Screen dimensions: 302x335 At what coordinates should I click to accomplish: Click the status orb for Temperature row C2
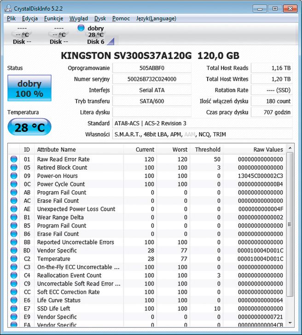pos(14,259)
